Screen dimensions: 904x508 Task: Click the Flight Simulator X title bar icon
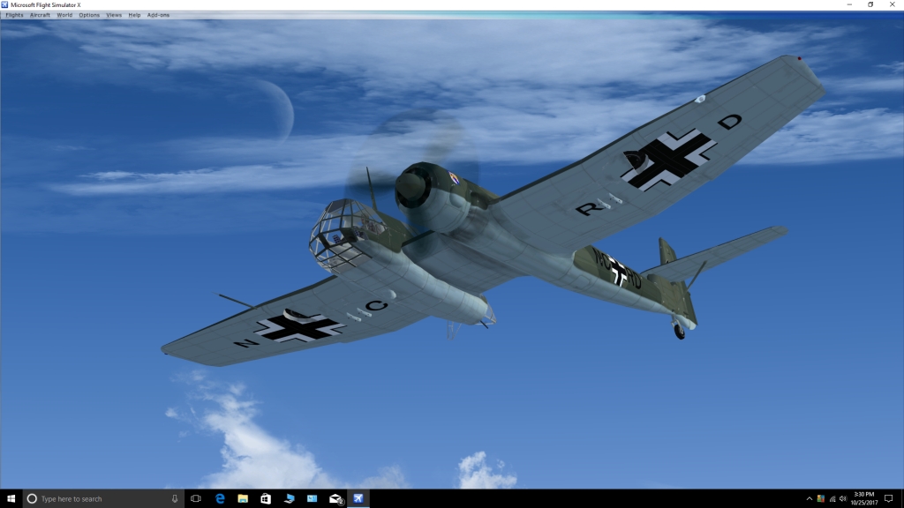tap(4, 4)
